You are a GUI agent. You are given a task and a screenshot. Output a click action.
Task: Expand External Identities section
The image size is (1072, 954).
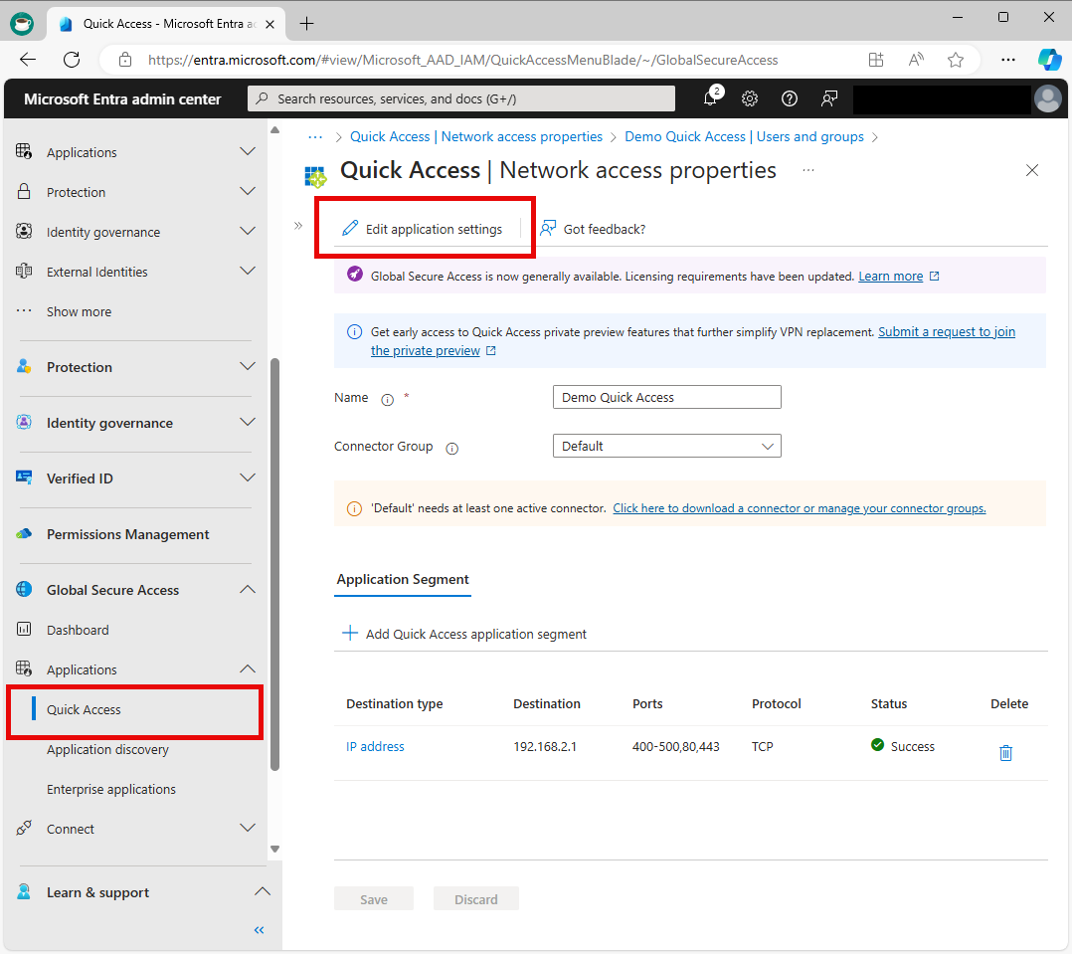point(248,271)
